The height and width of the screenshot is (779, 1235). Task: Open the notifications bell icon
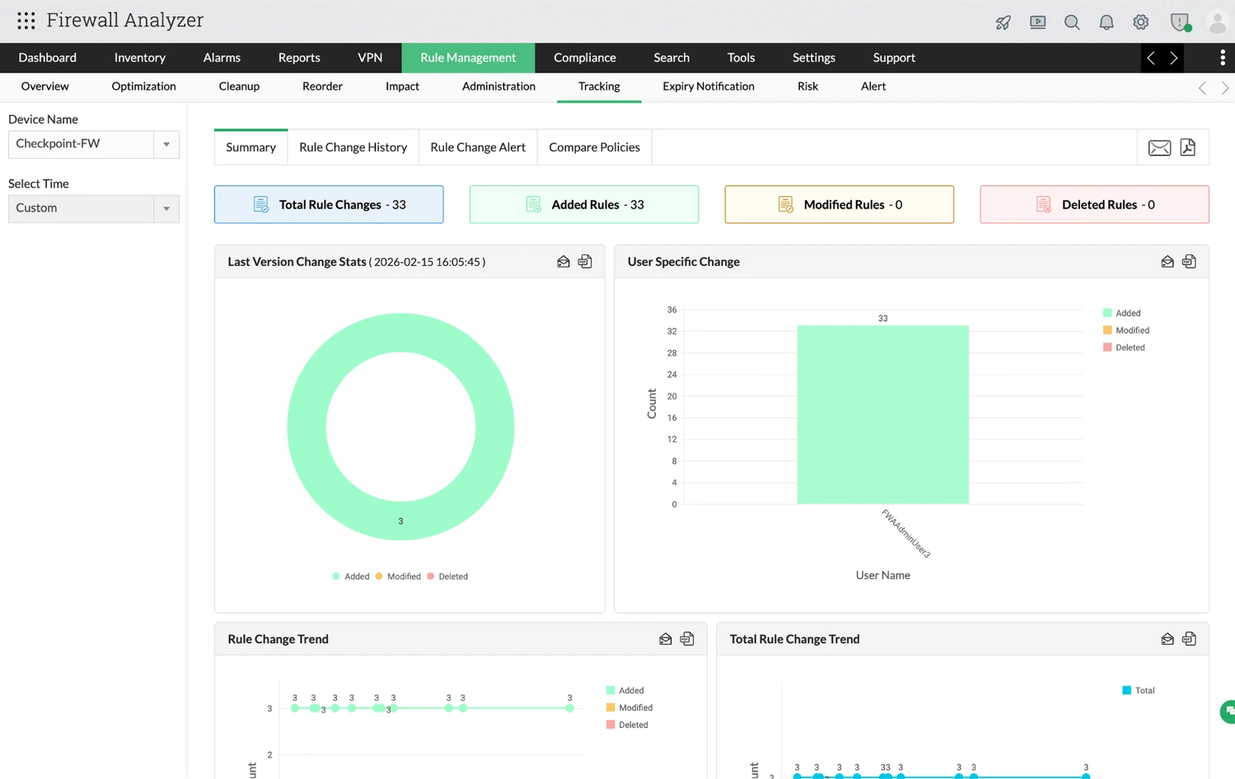pos(1106,22)
